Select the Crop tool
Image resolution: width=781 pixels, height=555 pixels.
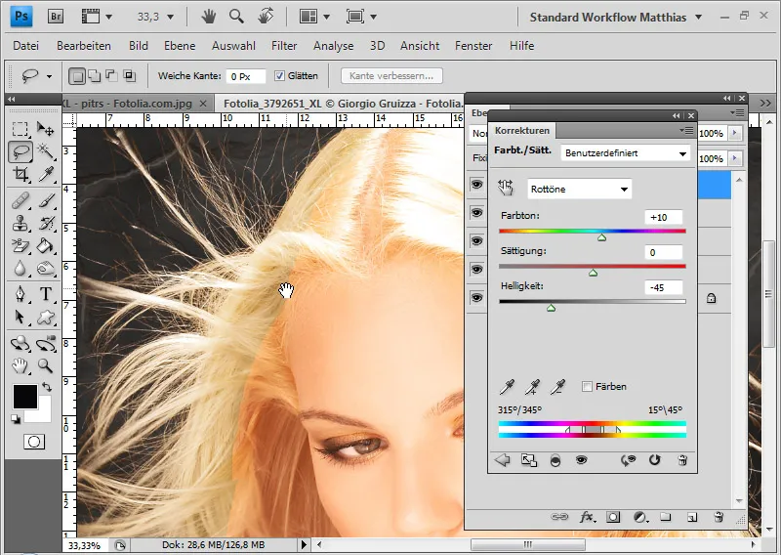(21, 174)
